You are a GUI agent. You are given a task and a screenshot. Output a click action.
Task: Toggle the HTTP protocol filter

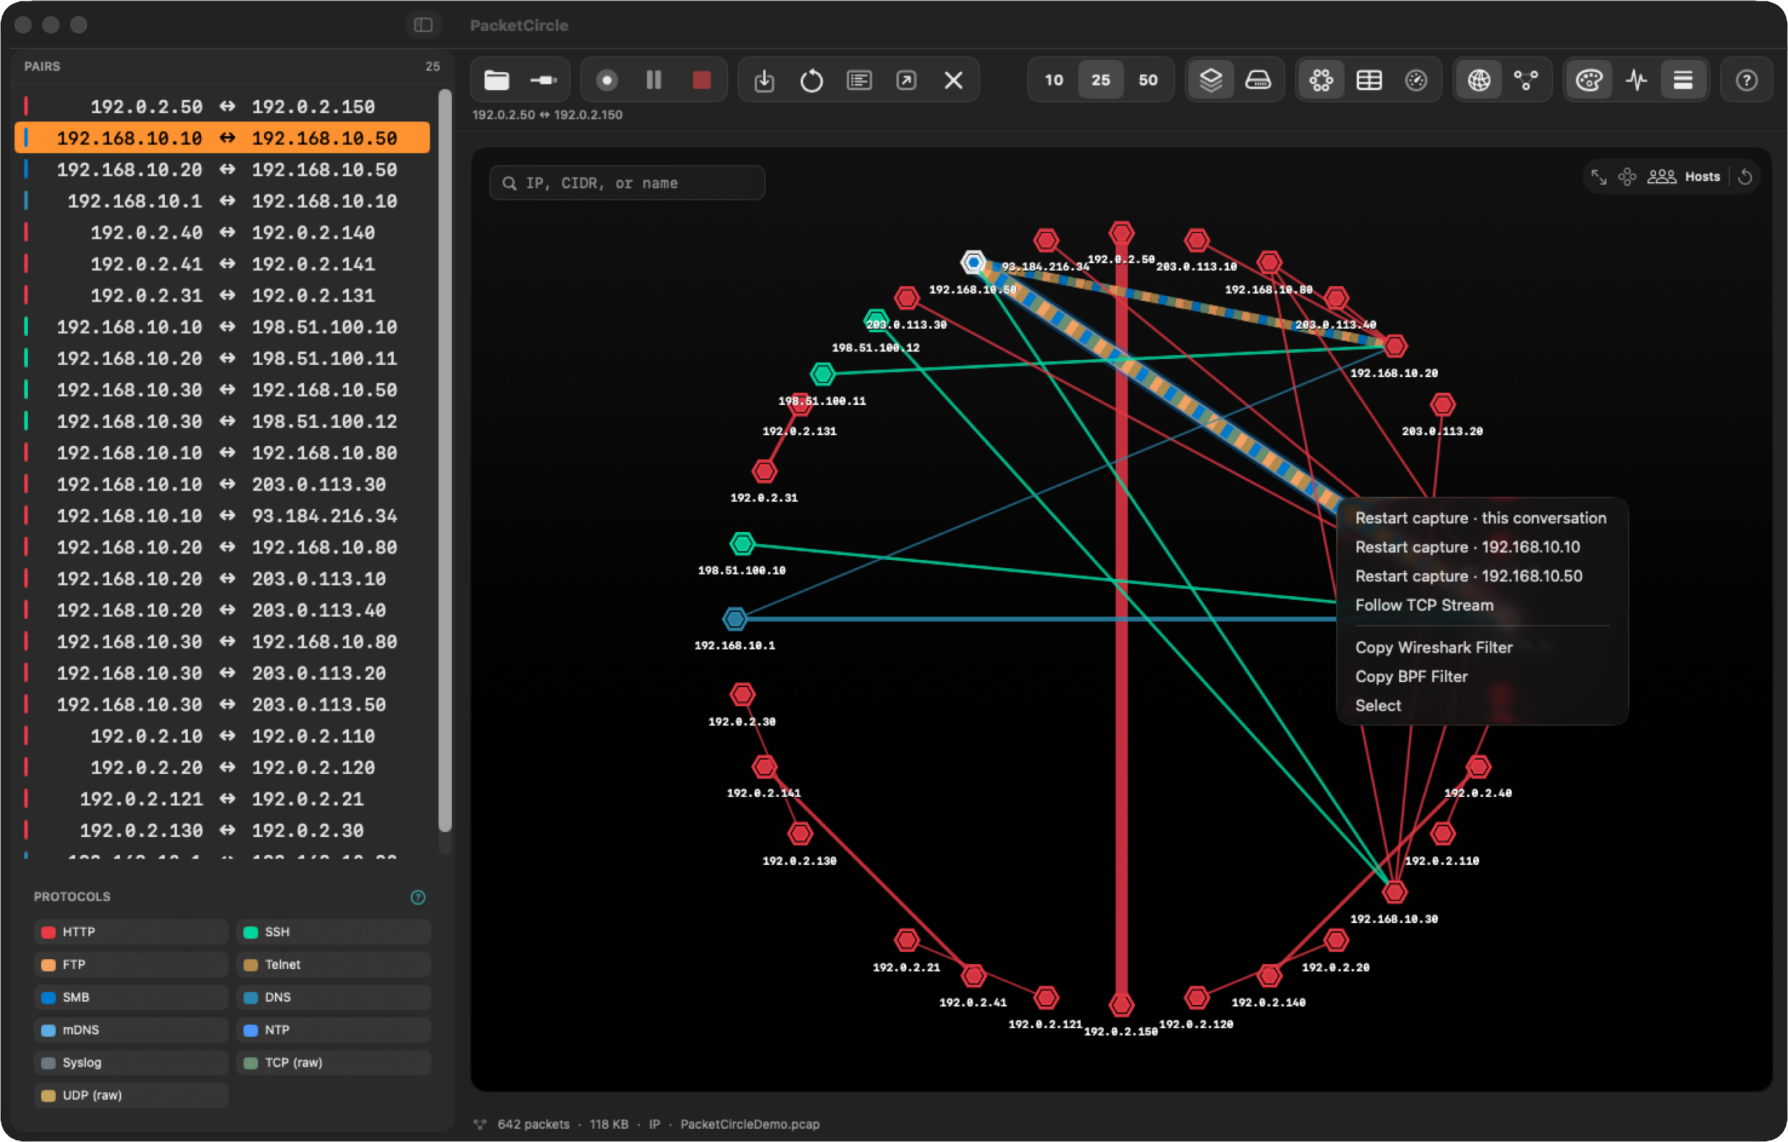(131, 932)
